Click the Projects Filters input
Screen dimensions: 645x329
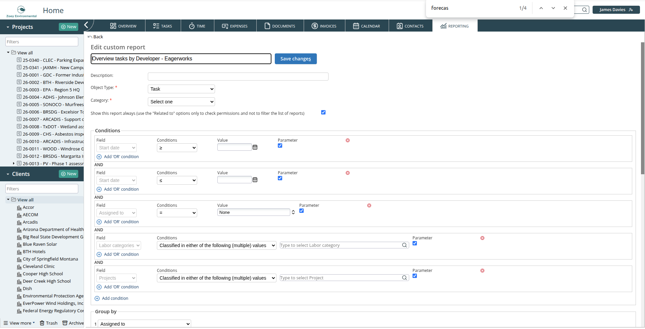click(42, 42)
